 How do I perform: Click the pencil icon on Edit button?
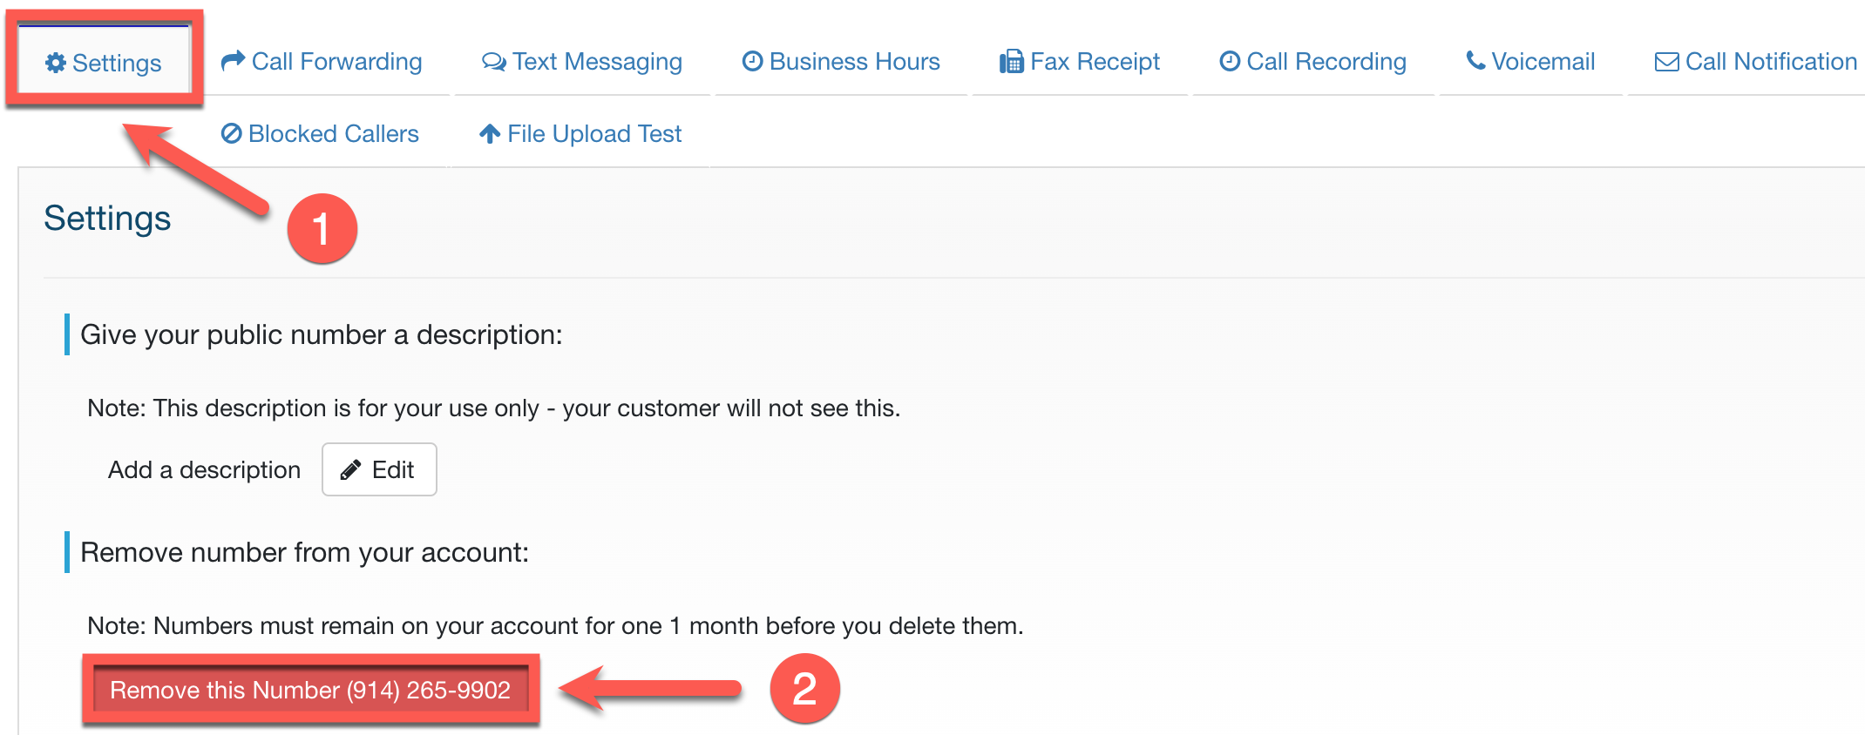[x=350, y=470]
